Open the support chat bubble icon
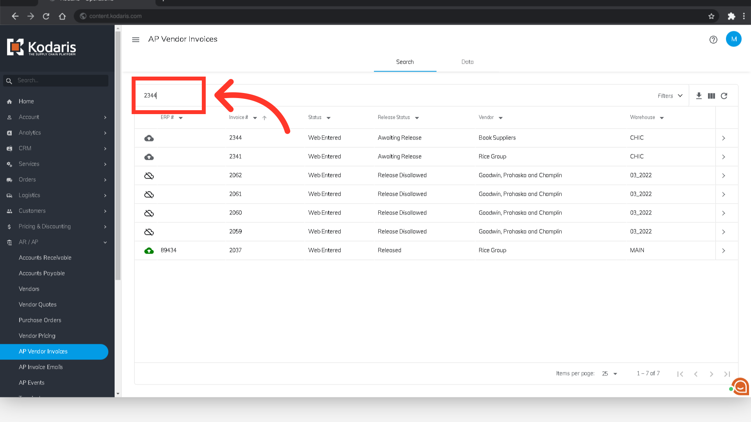This screenshot has width=751, height=422. pos(740,386)
